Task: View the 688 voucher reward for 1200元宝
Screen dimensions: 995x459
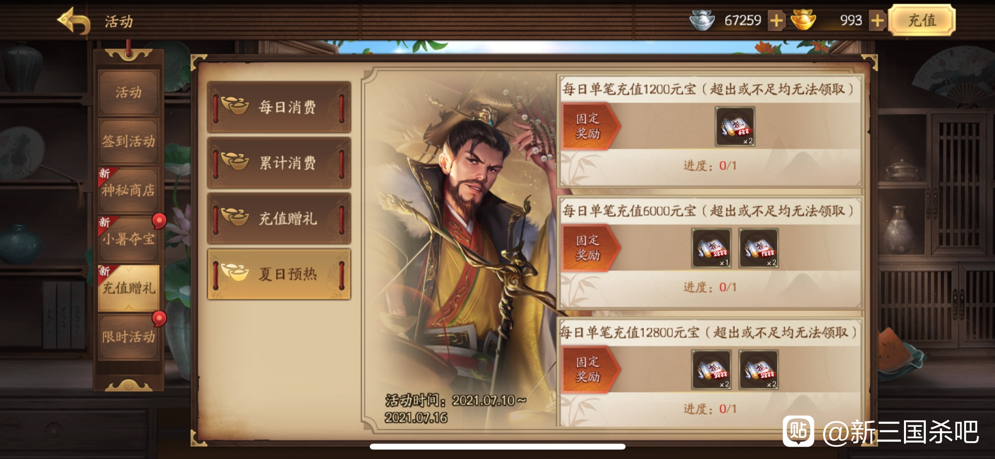Action: (735, 126)
